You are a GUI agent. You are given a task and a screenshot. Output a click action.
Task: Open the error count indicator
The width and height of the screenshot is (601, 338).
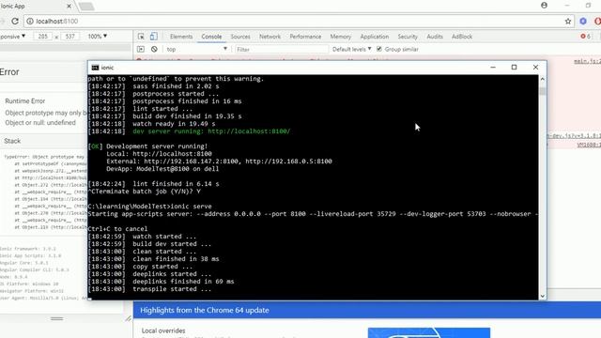(585, 37)
